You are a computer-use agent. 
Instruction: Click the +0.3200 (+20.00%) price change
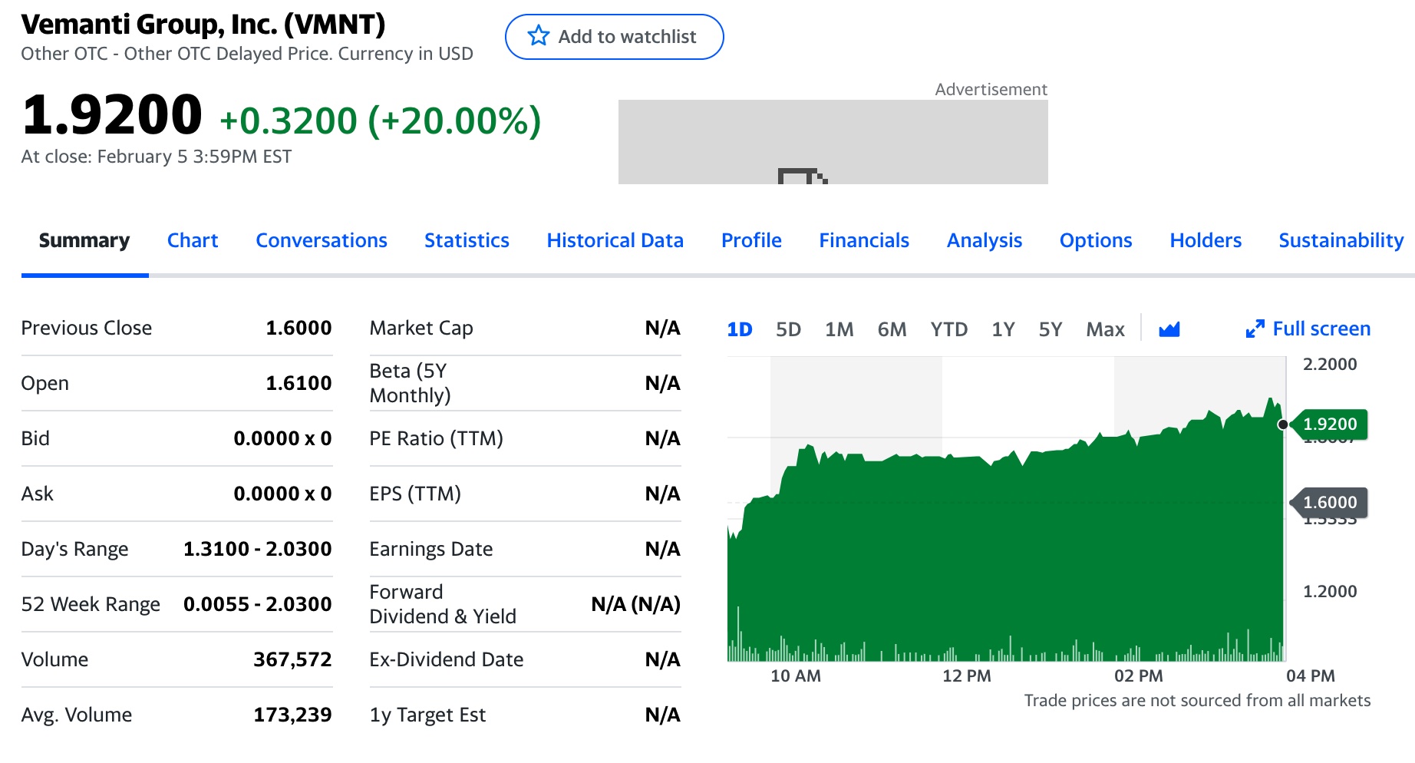pos(381,121)
